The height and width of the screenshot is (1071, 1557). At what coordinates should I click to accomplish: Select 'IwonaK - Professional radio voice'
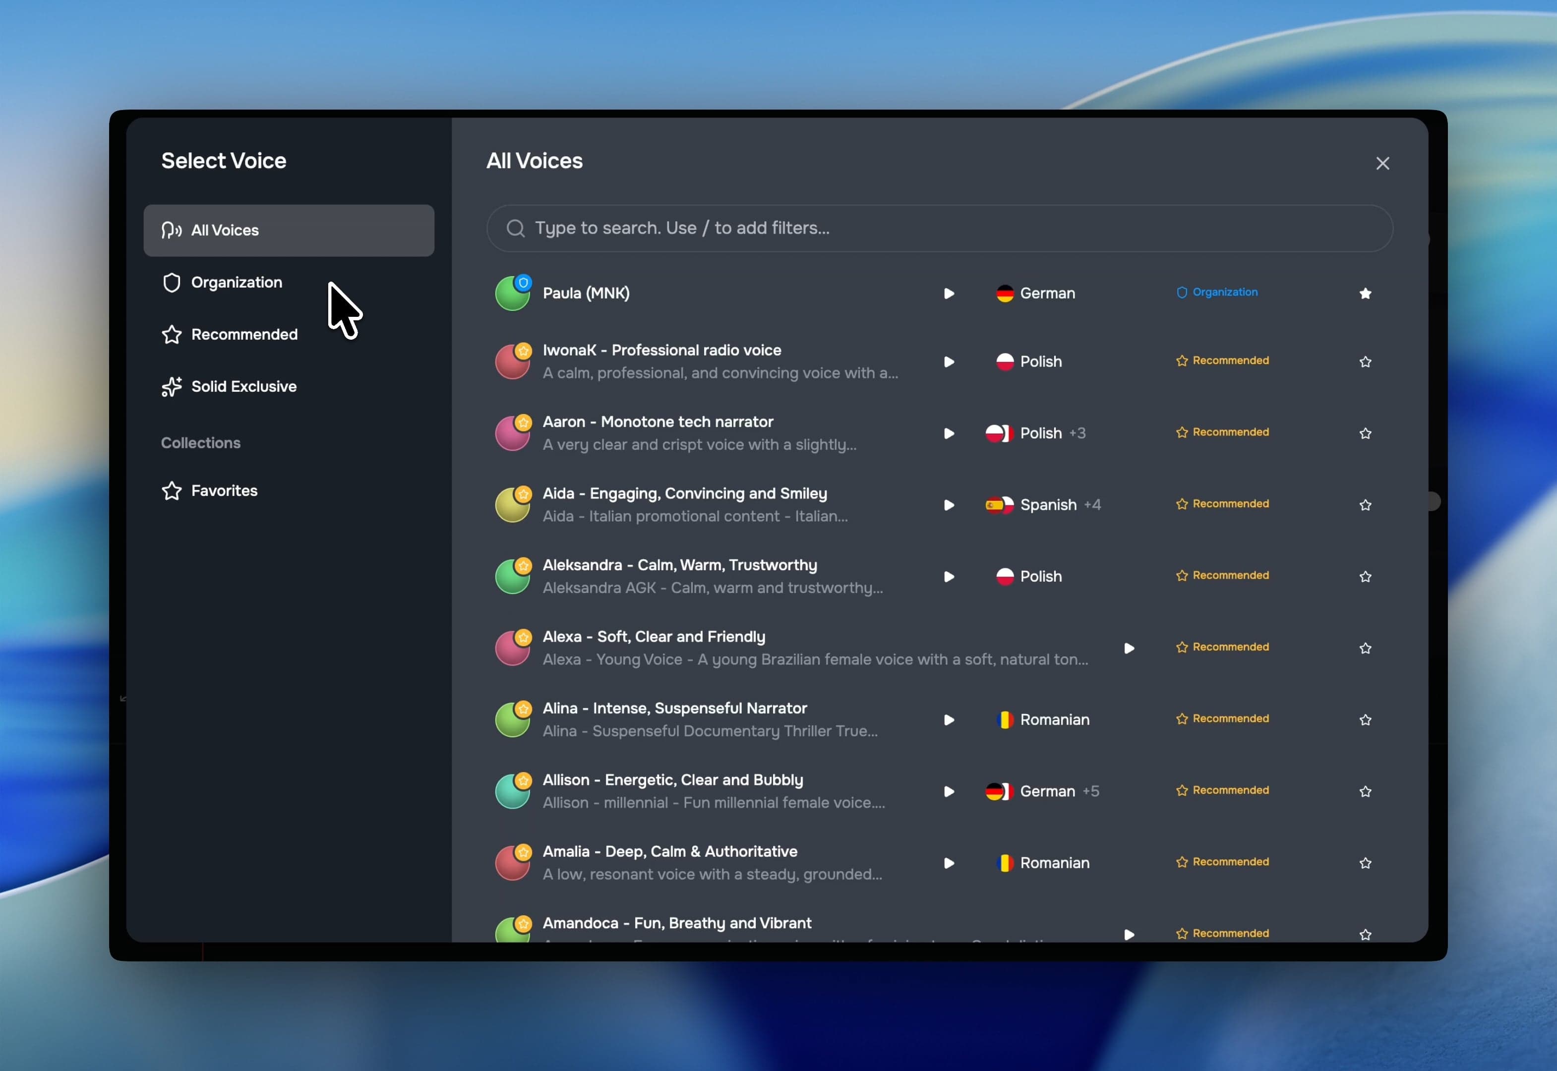tap(661, 350)
